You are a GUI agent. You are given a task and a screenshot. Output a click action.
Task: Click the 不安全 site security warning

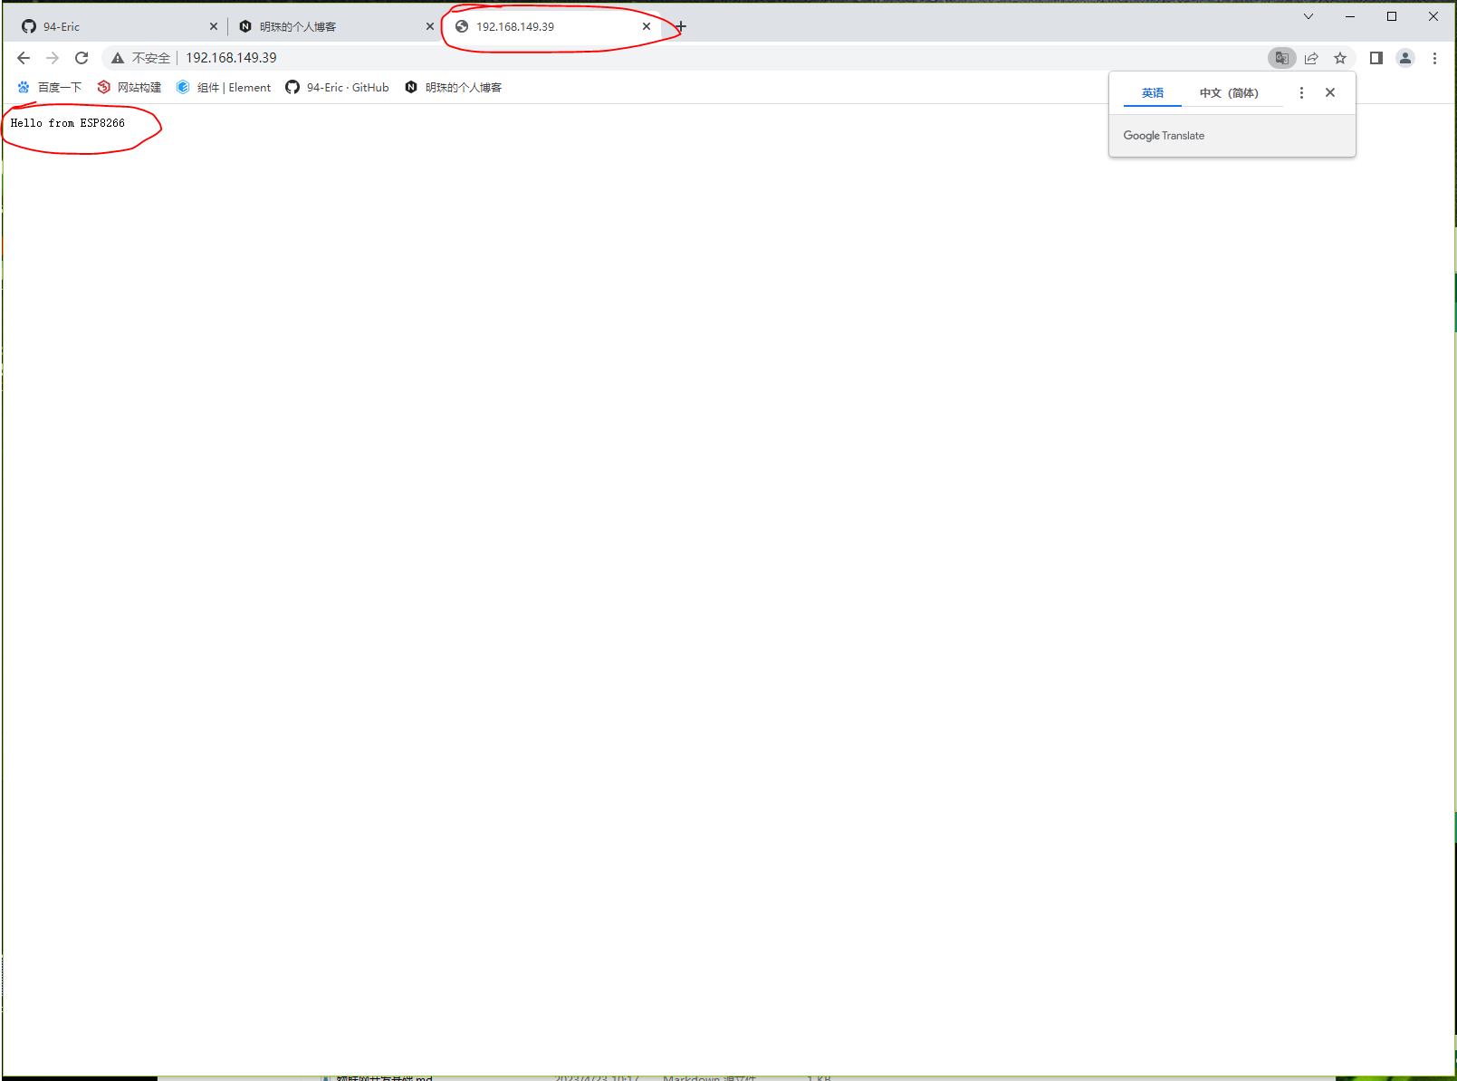(x=141, y=58)
